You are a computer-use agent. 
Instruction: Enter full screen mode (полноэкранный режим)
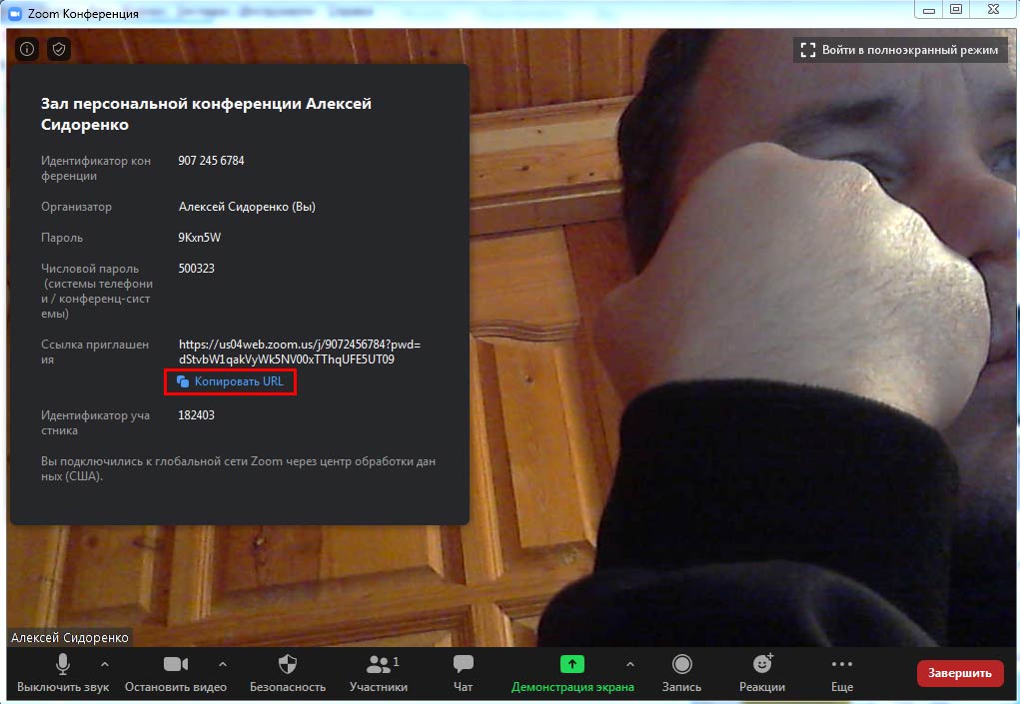pos(899,49)
